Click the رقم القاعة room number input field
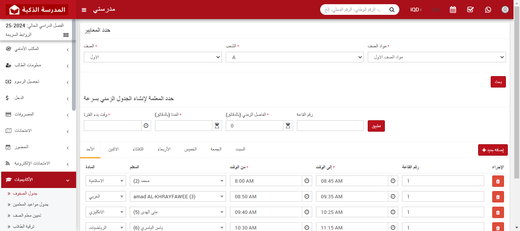 [x=330, y=125]
